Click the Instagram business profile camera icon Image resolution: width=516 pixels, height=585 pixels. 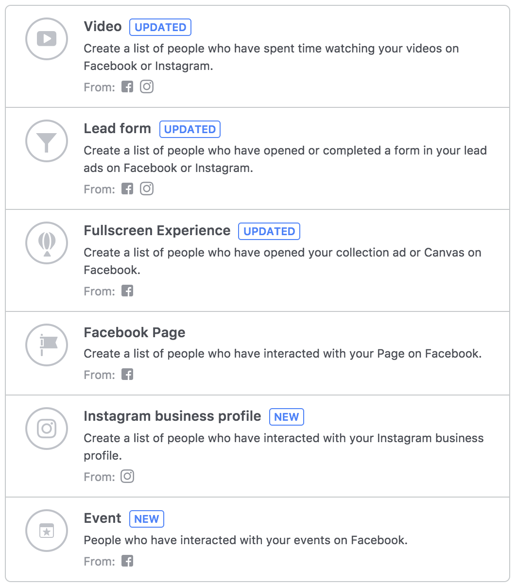click(46, 429)
